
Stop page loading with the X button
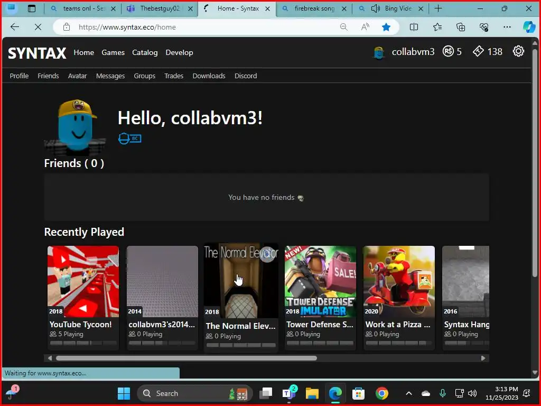tap(38, 27)
